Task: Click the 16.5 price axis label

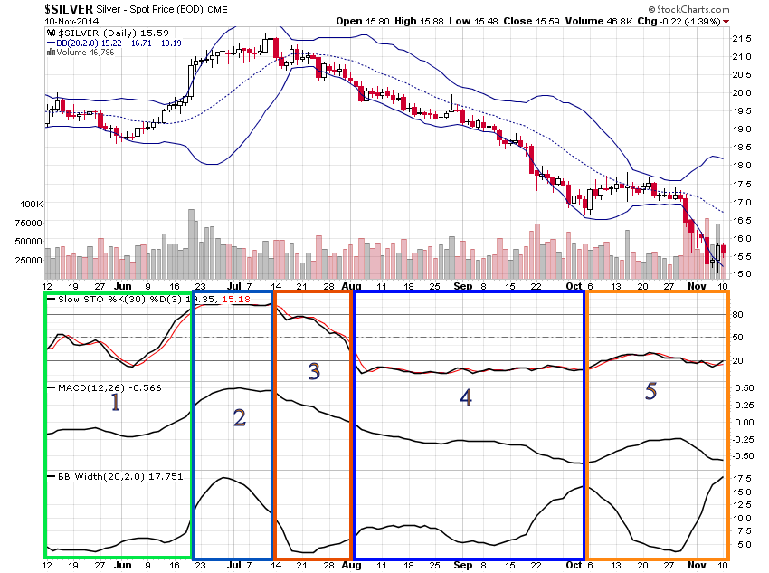Action: [x=742, y=220]
